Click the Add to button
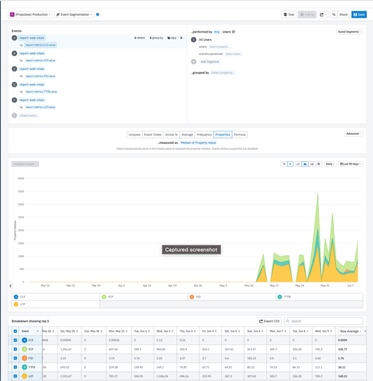 click(307, 15)
